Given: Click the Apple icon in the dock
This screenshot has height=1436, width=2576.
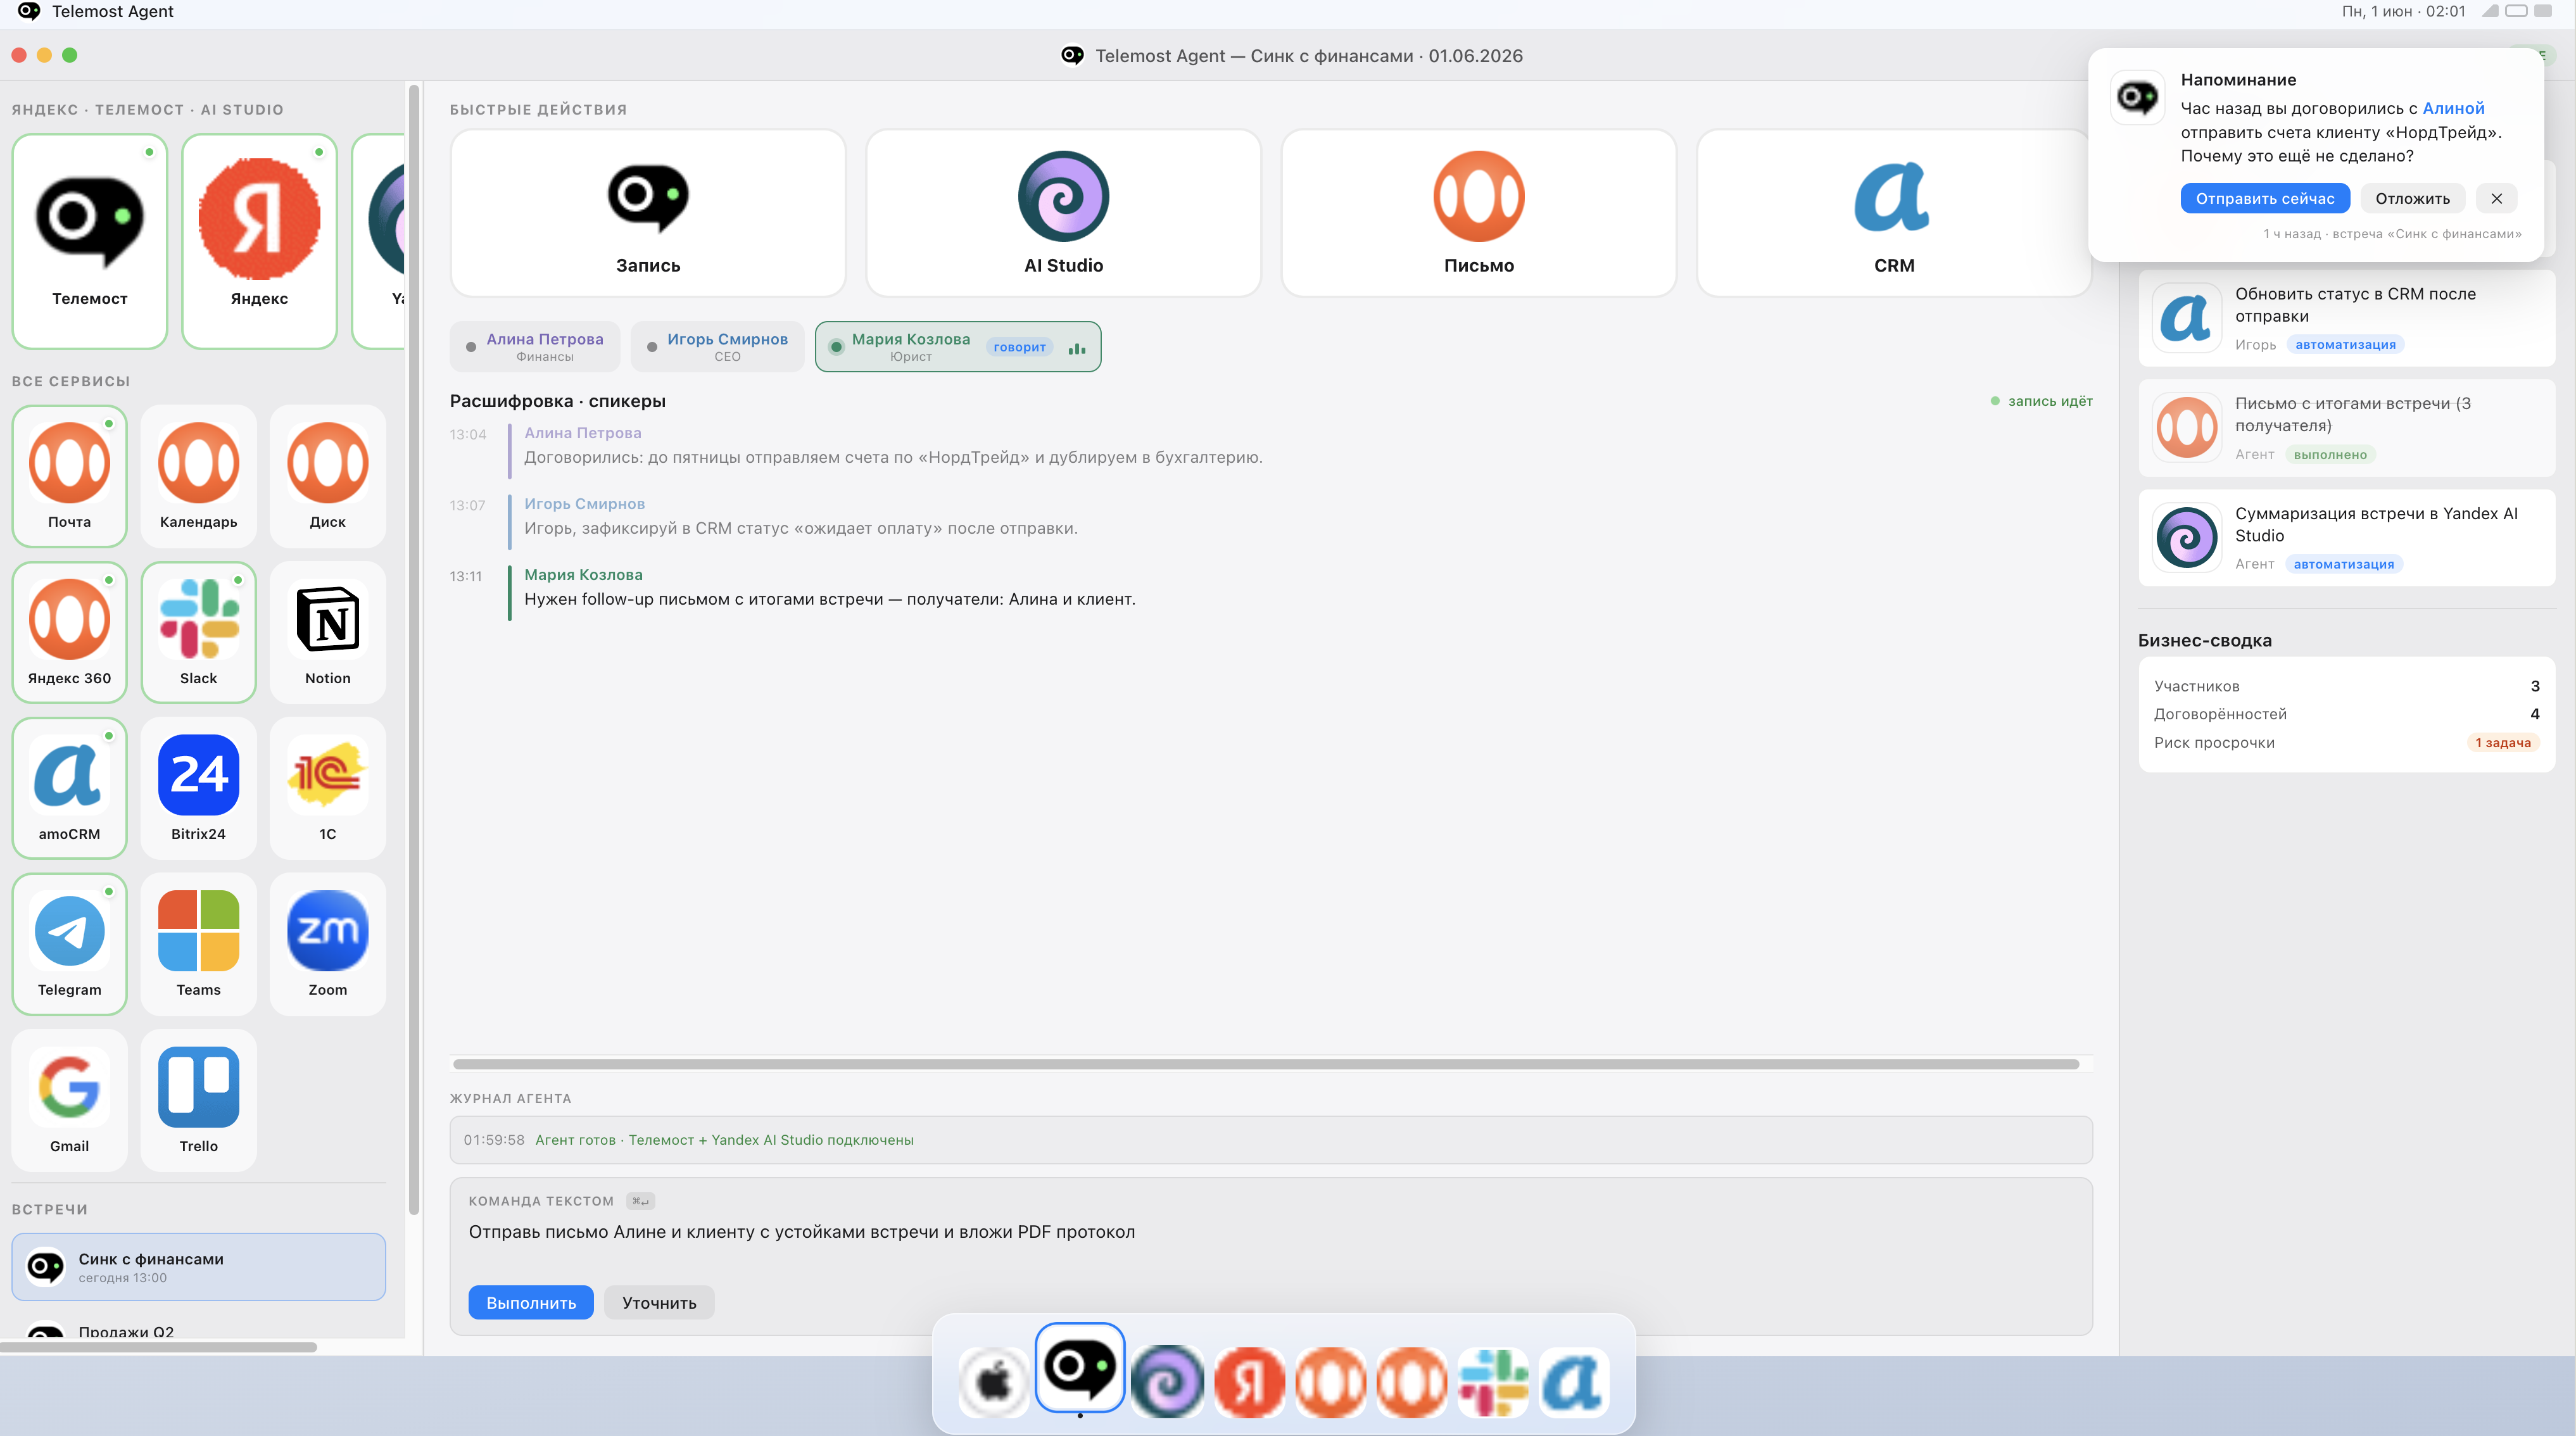Looking at the screenshot, I should [993, 1382].
